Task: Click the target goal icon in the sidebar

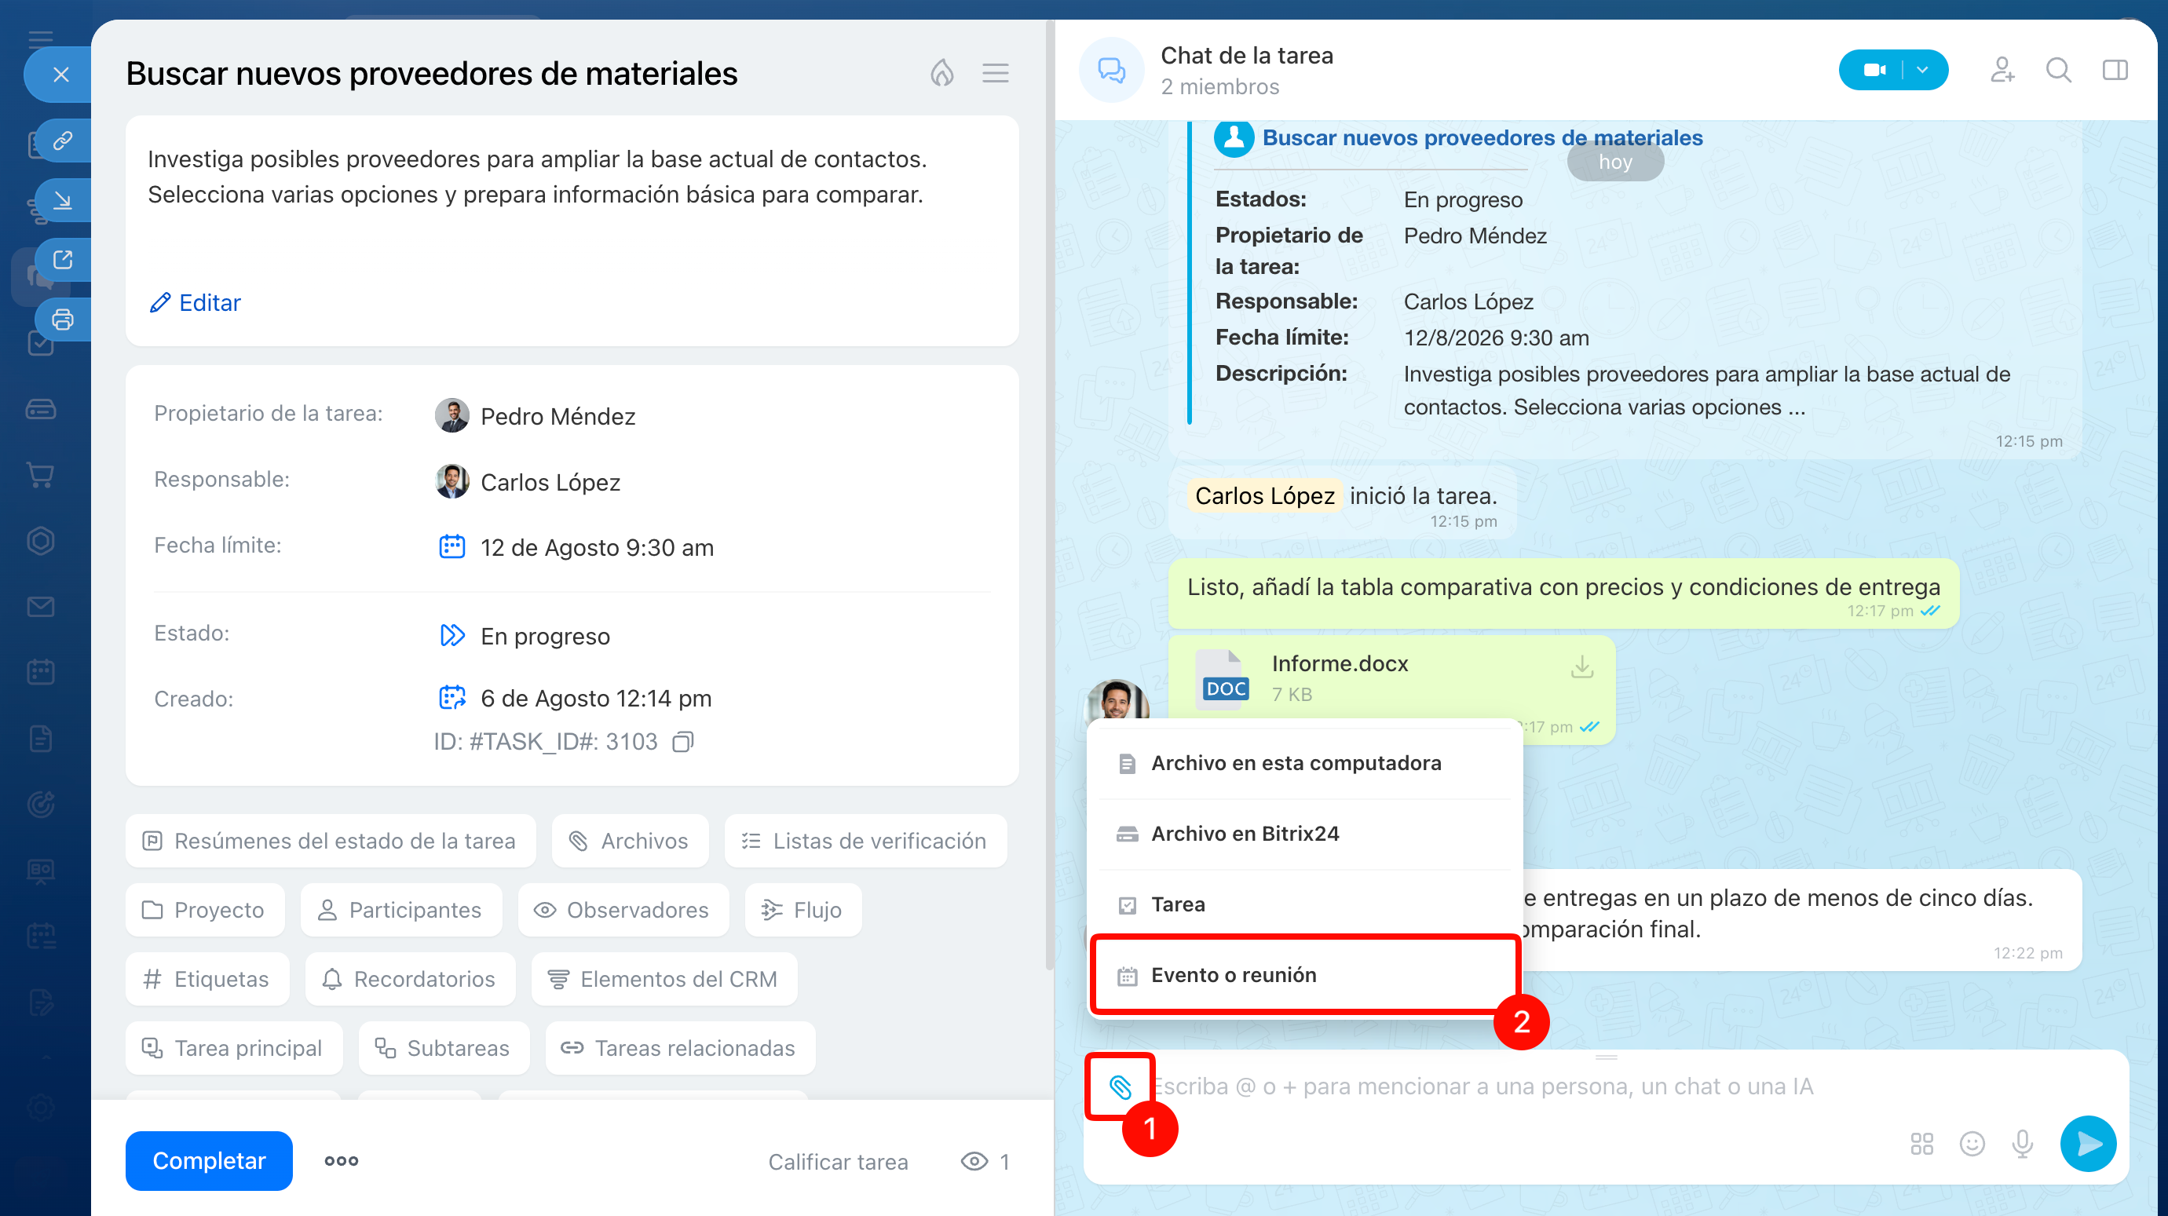Action: (40, 804)
